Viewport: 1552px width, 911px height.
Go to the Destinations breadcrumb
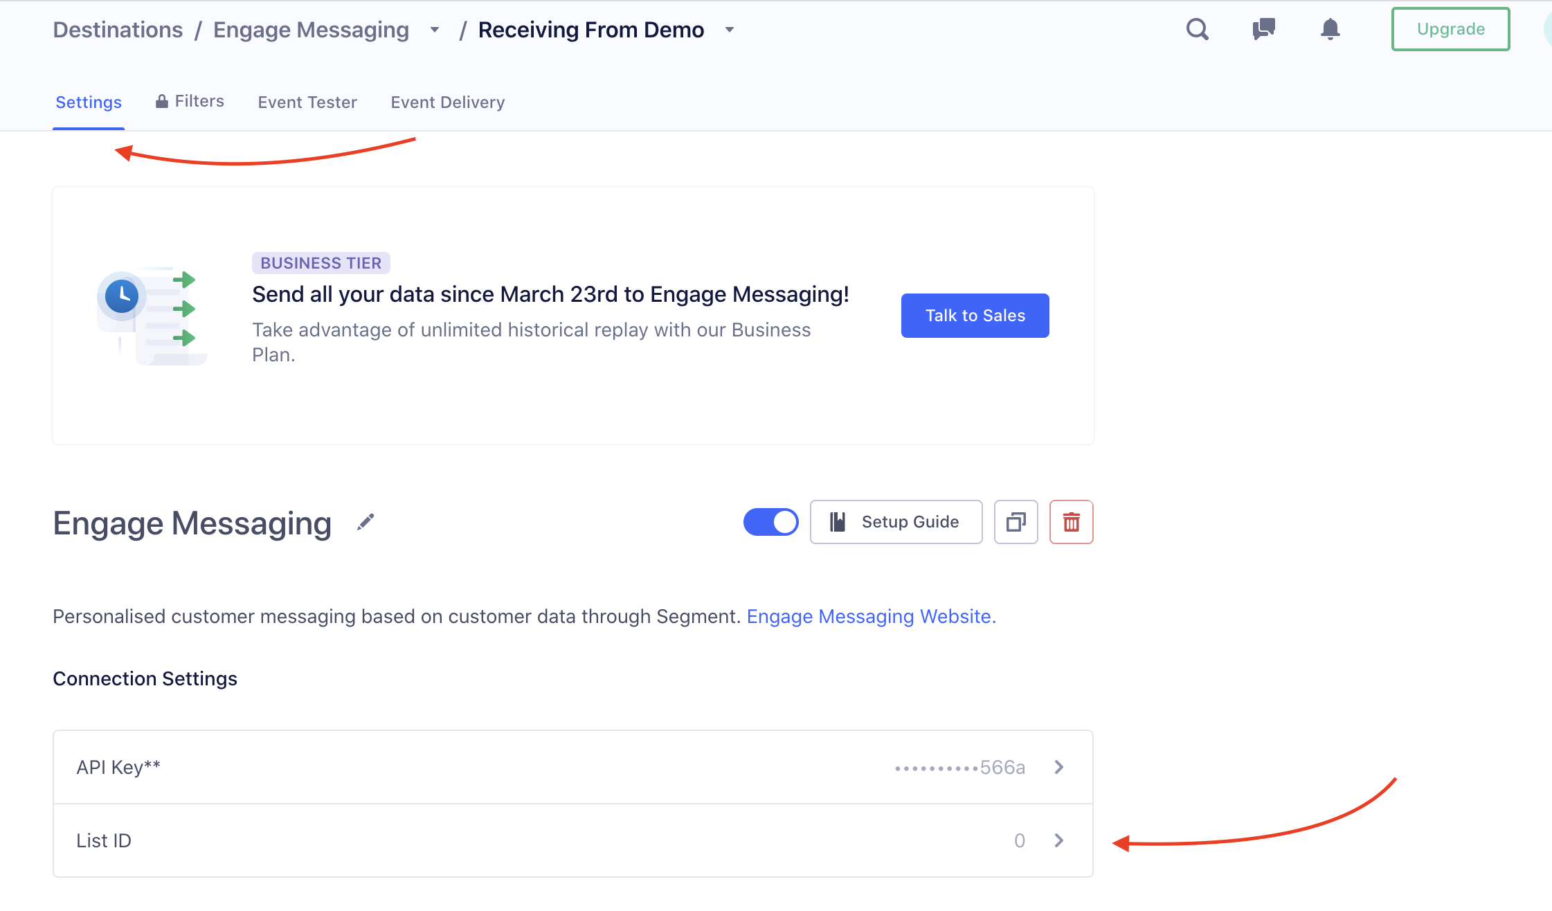pyautogui.click(x=118, y=30)
